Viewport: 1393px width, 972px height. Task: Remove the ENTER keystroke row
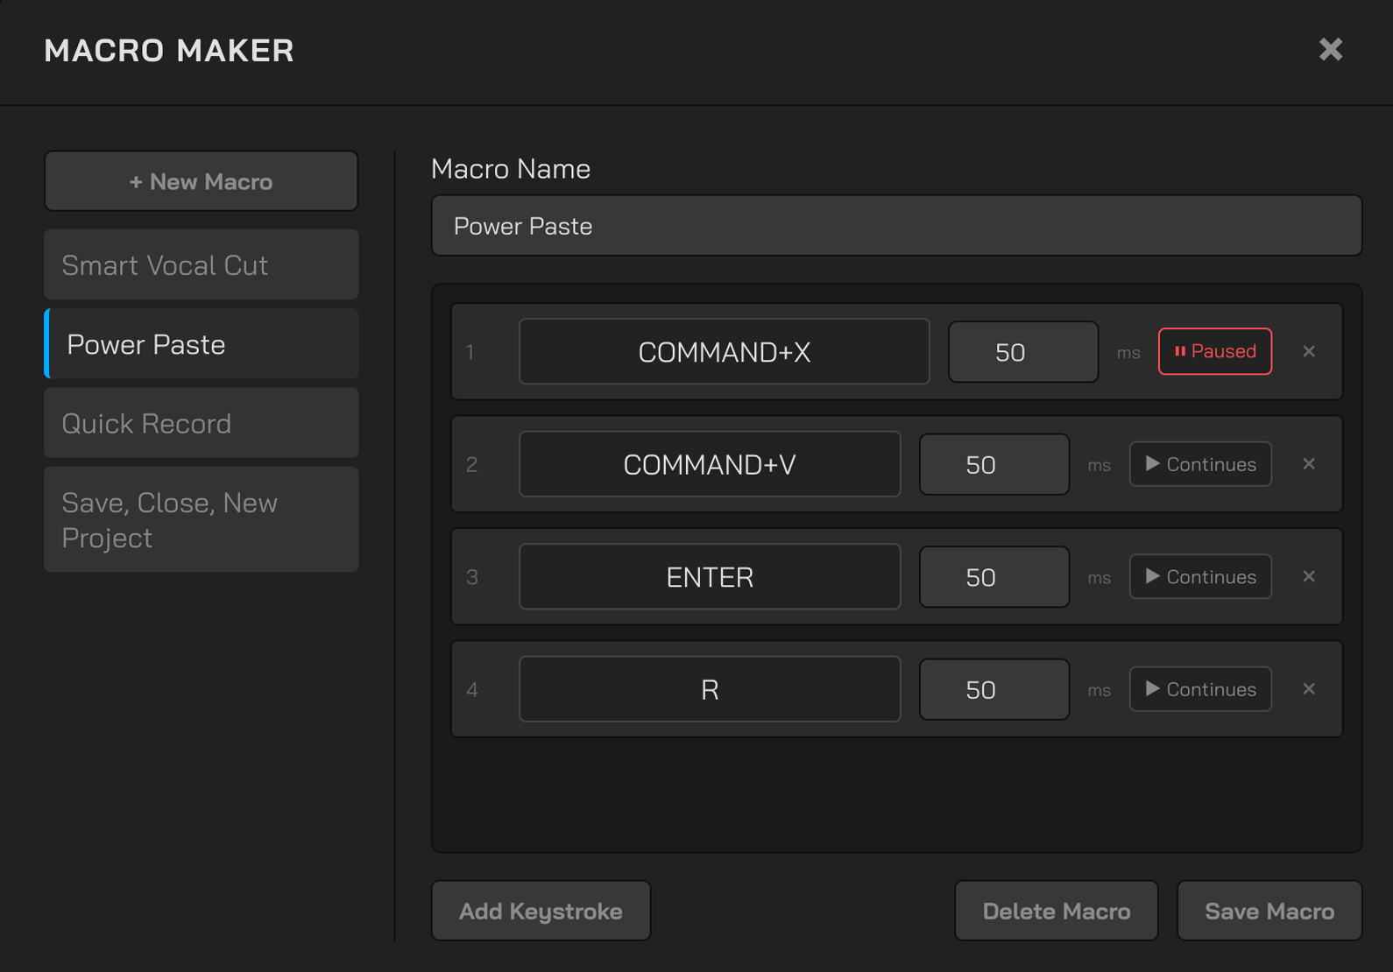pyautogui.click(x=1309, y=576)
